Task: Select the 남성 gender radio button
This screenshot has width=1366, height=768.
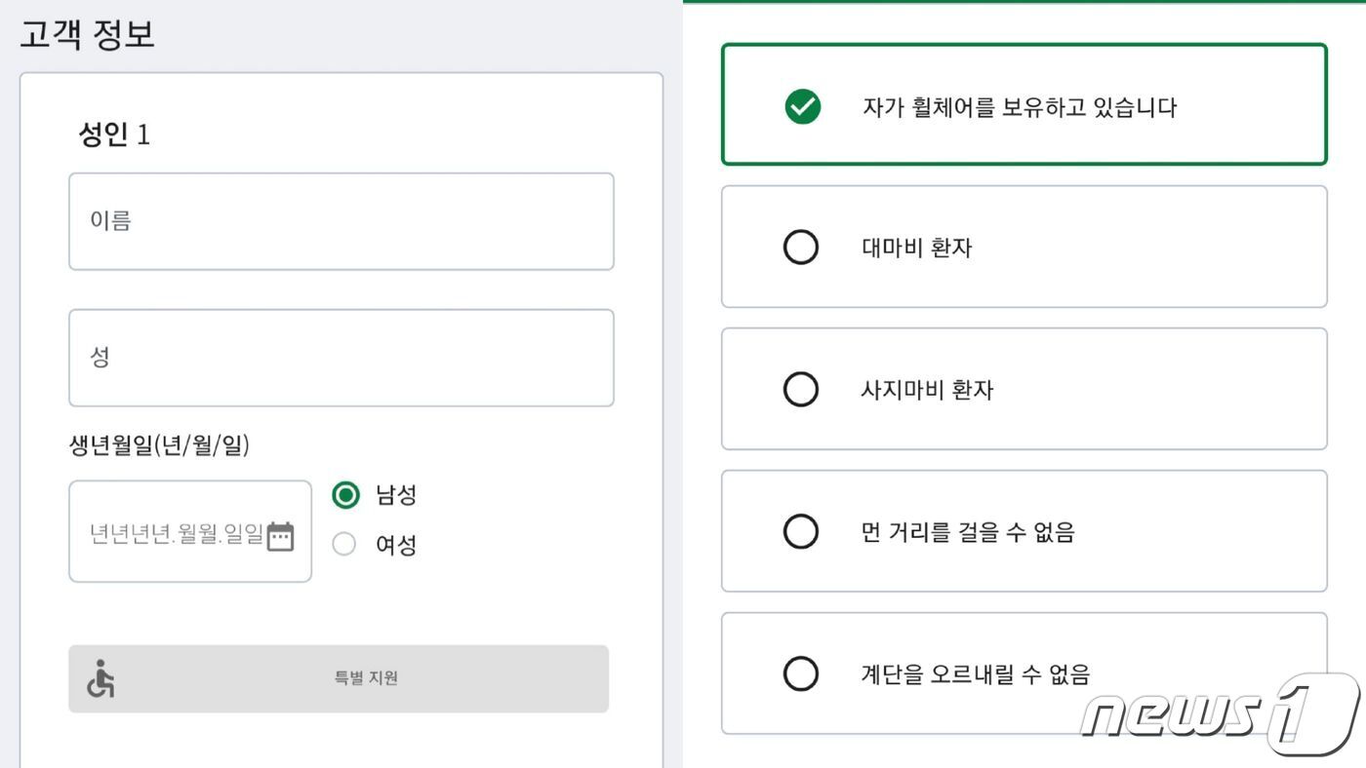Action: [343, 495]
